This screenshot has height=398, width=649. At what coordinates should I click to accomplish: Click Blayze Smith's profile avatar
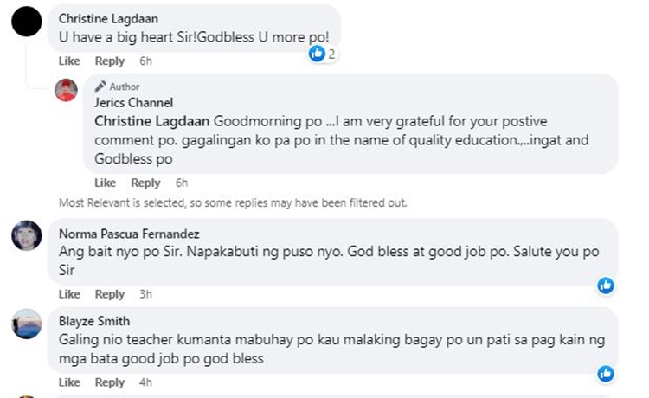click(x=29, y=324)
